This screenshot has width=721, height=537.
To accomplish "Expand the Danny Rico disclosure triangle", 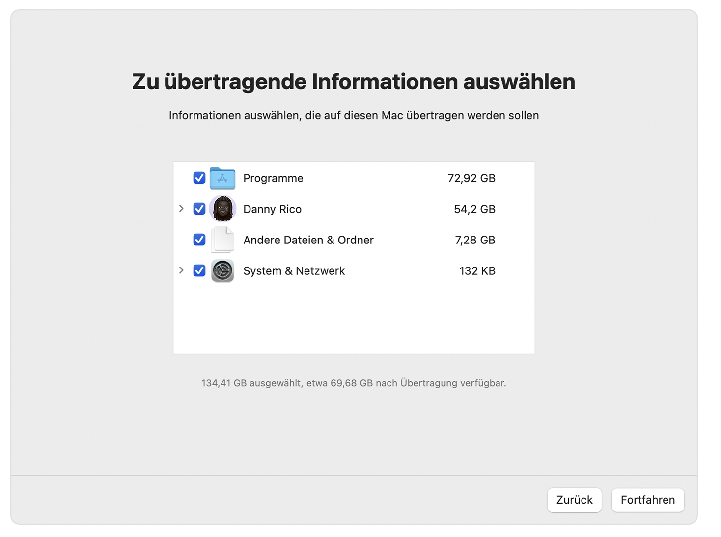I will pos(181,209).
